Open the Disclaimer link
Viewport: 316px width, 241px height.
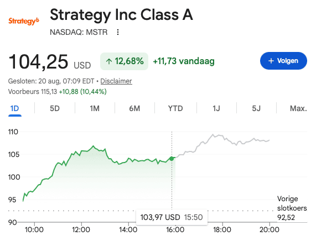point(116,81)
